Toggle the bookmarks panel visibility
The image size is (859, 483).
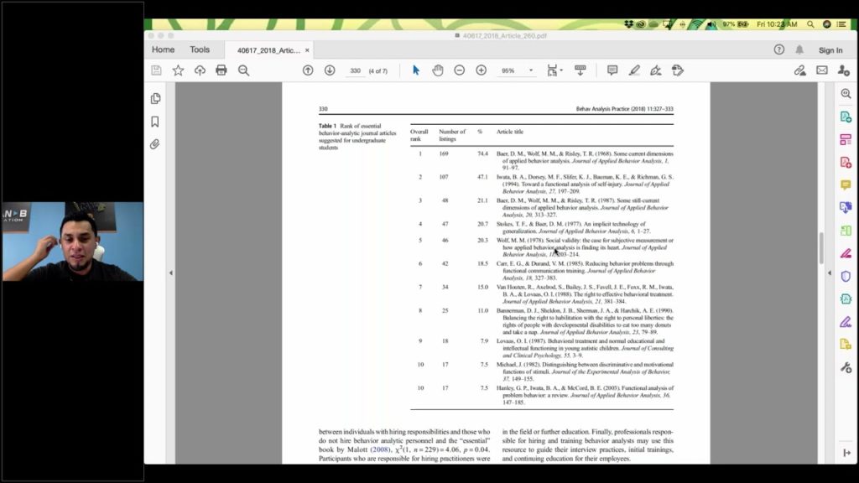pyautogui.click(x=155, y=120)
